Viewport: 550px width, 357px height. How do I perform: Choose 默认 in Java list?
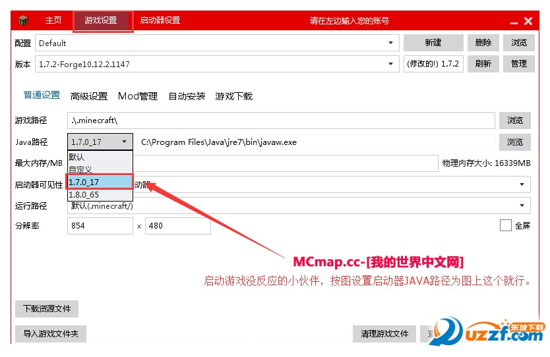100,157
